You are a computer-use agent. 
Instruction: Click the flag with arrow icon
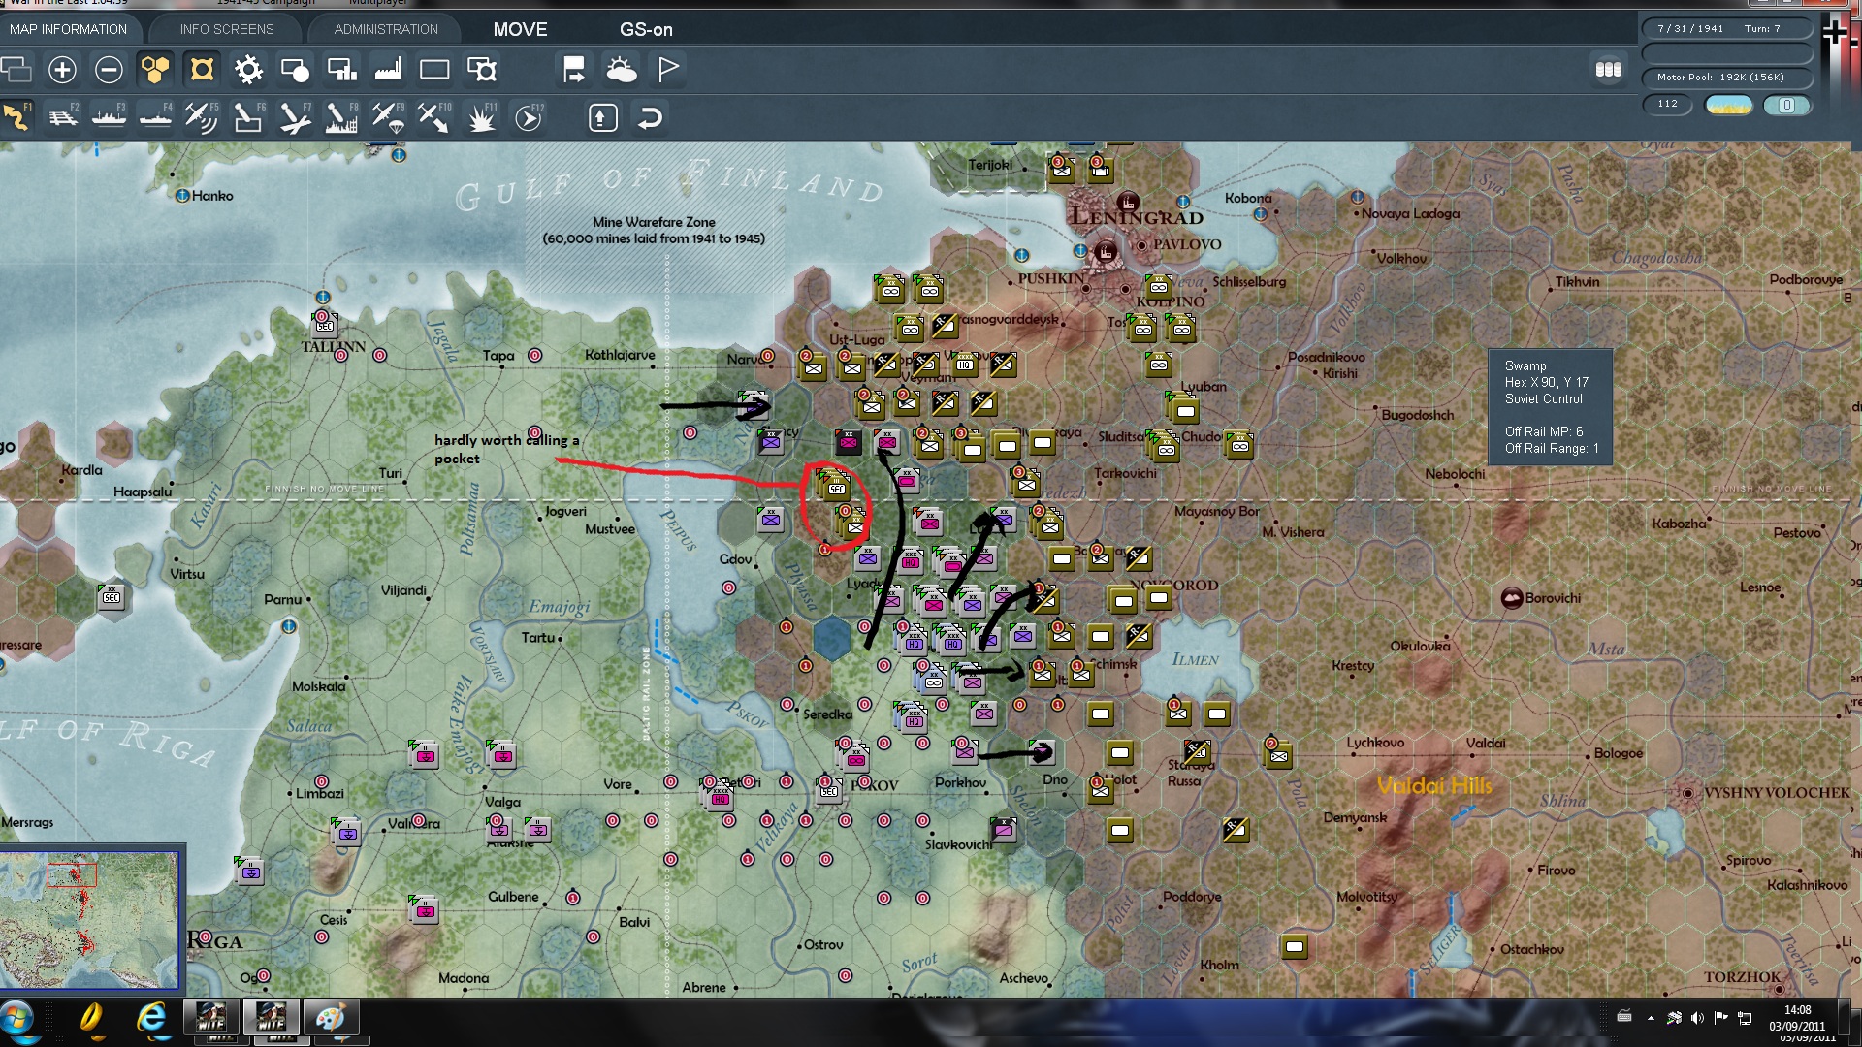click(x=574, y=70)
